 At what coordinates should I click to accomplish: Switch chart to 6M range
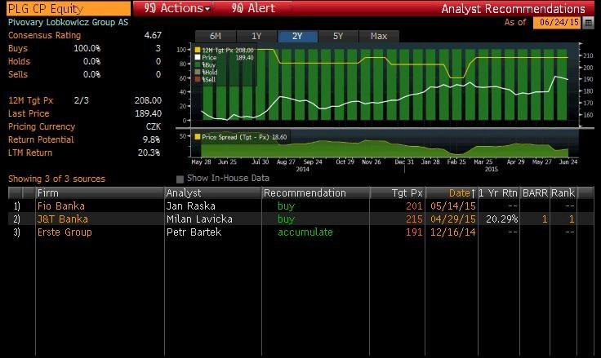click(x=216, y=36)
